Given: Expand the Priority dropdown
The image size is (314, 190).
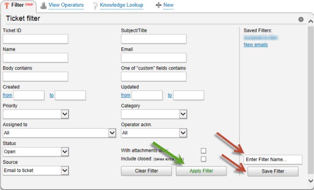Looking at the screenshot, I should (x=65, y=114).
